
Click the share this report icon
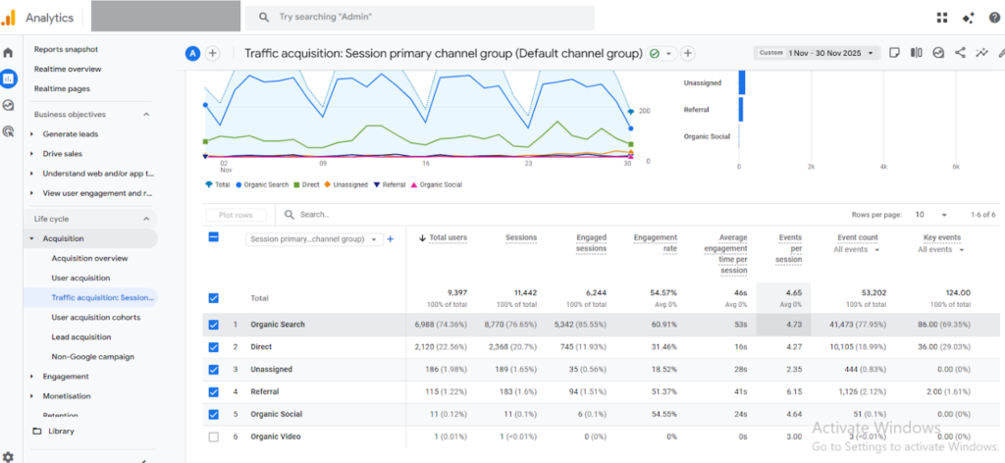(960, 53)
